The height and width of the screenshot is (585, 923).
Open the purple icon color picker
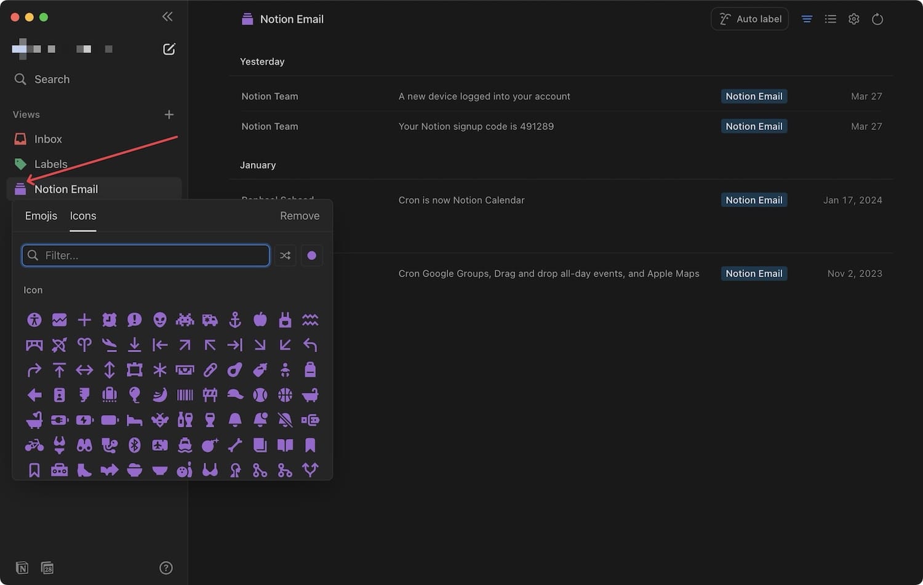(x=312, y=256)
